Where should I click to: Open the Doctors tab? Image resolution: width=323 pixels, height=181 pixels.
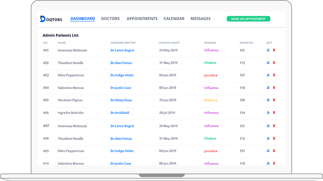click(110, 19)
